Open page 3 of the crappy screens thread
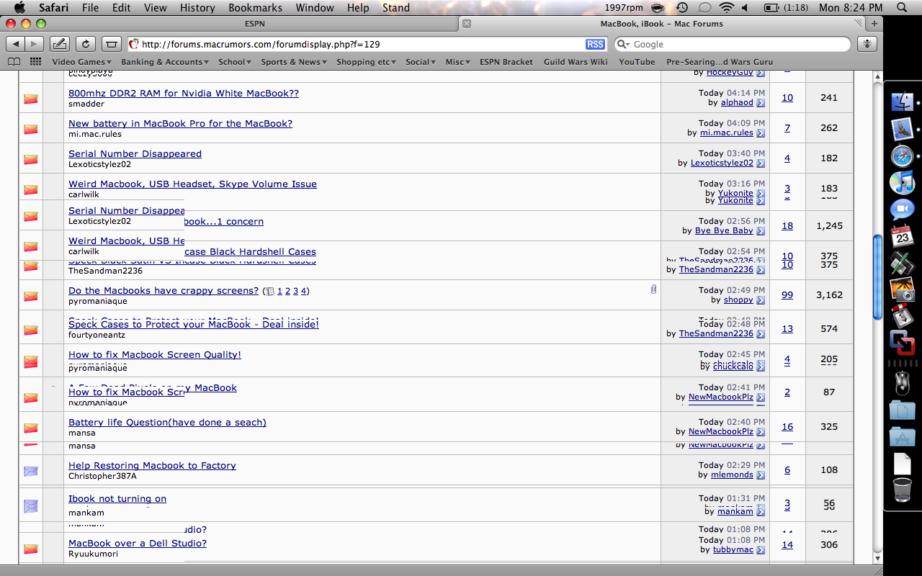The width and height of the screenshot is (922, 576). point(295,291)
